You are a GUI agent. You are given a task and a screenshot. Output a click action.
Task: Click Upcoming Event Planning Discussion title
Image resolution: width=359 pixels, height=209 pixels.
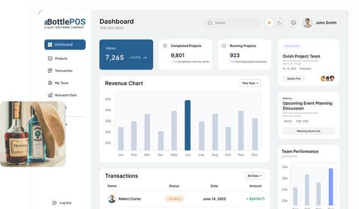point(307,106)
